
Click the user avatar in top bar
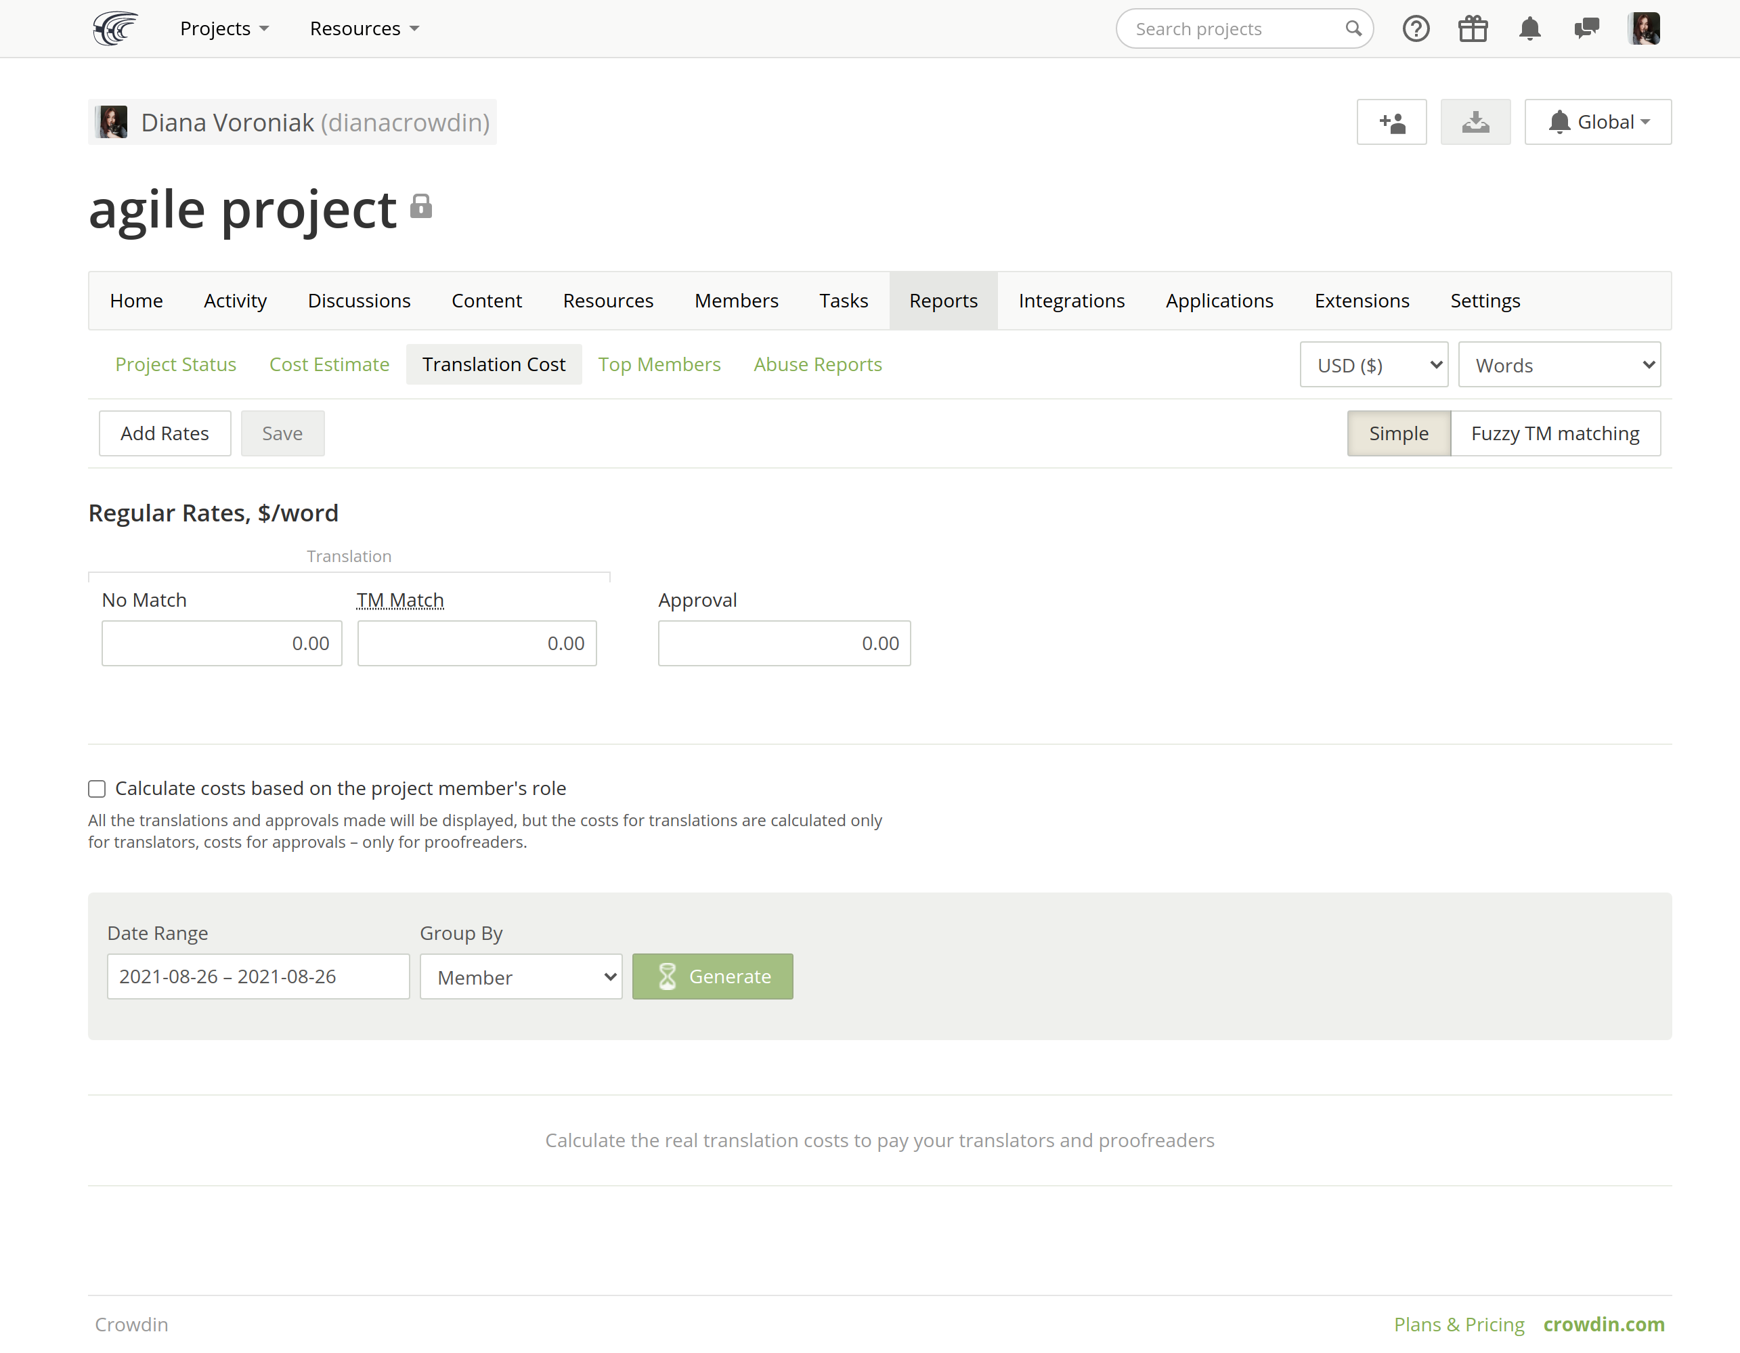pos(1644,28)
